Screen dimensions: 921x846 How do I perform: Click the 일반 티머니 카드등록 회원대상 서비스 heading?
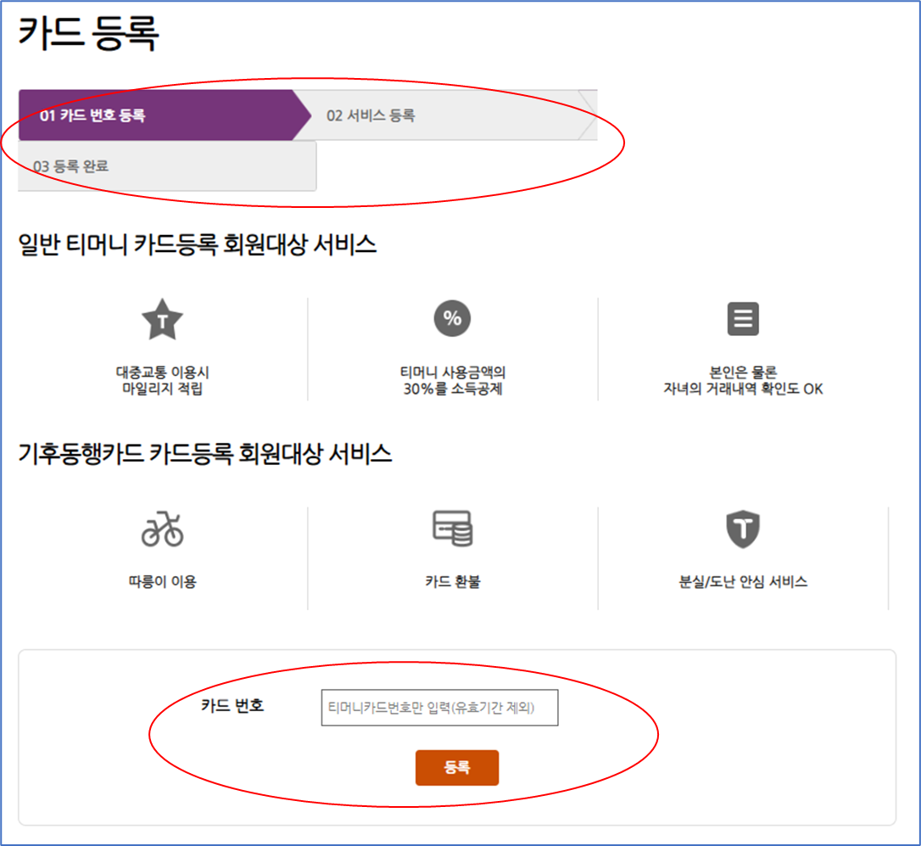(198, 244)
